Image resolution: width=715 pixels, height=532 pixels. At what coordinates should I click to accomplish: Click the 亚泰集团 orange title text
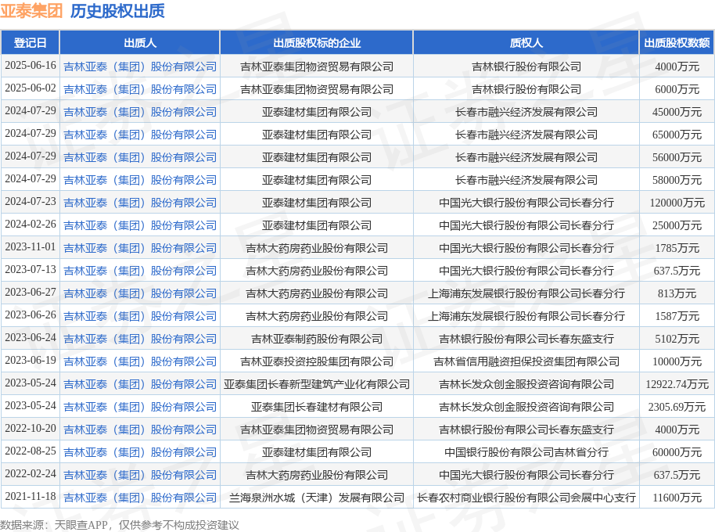31,11
